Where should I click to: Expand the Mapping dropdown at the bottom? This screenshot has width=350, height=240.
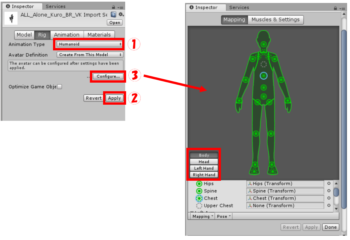pyautogui.click(x=202, y=216)
